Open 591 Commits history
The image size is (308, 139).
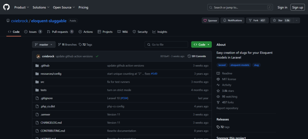tap(197, 56)
